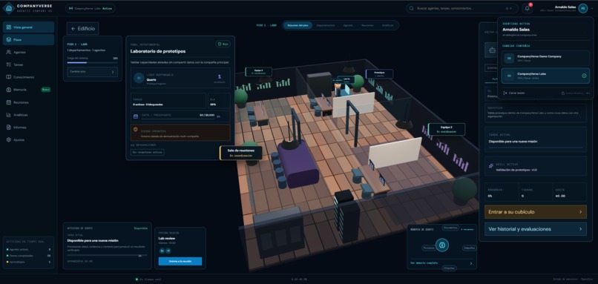Viewport: 598px width, 284px height.
Task: Click the user avatar in the header
Action: 582,8
